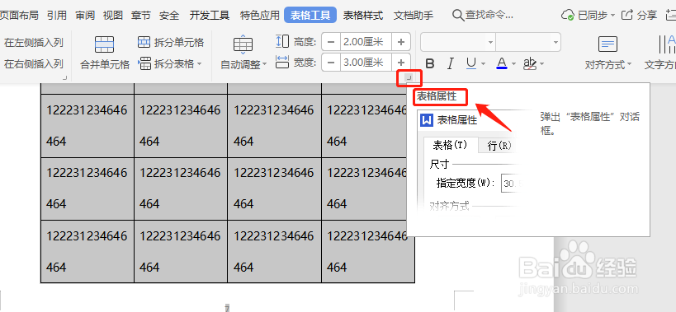Image resolution: width=676 pixels, height=312 pixels.
Task: Click the Share (分享) button
Action: 639,16
